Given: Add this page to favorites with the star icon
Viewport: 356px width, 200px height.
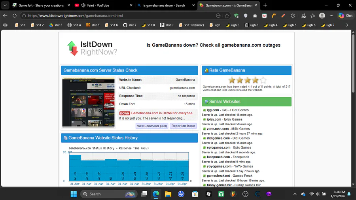Looking at the screenshot, I should coord(227,16).
